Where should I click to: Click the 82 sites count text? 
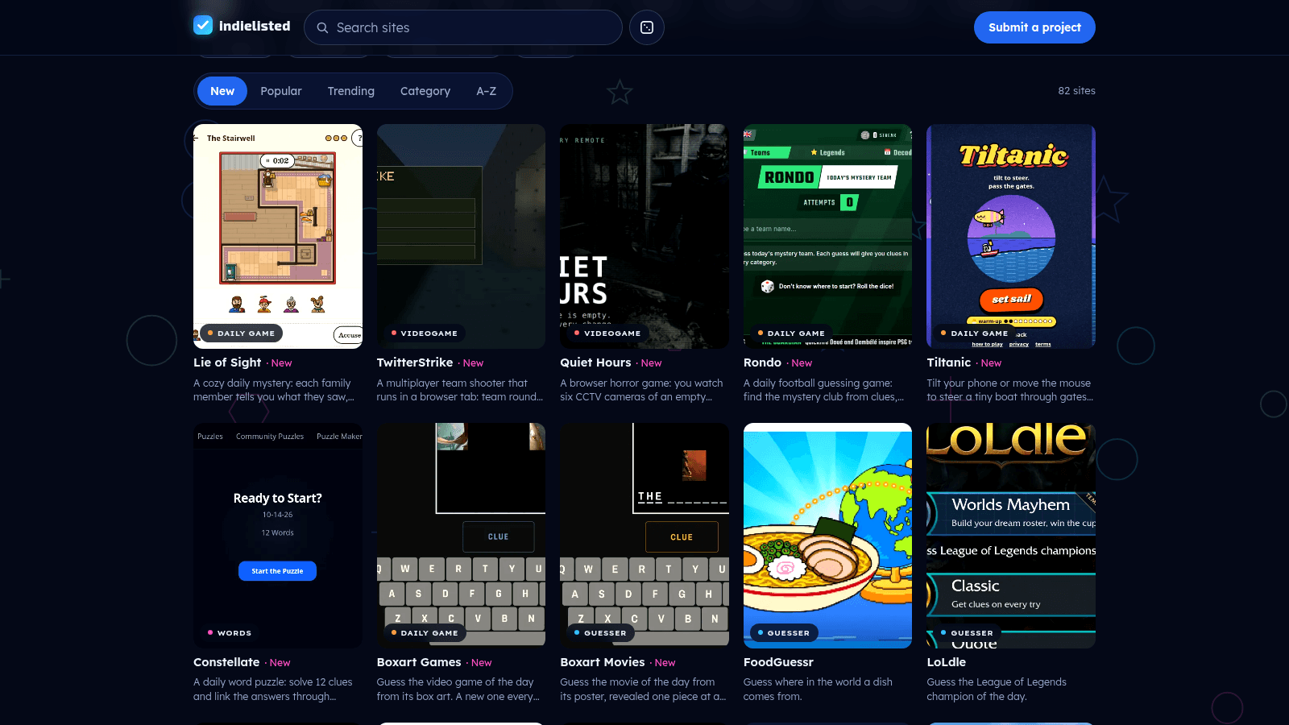1076,91
